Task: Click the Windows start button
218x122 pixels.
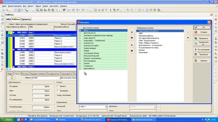Action: click(x=7, y=120)
